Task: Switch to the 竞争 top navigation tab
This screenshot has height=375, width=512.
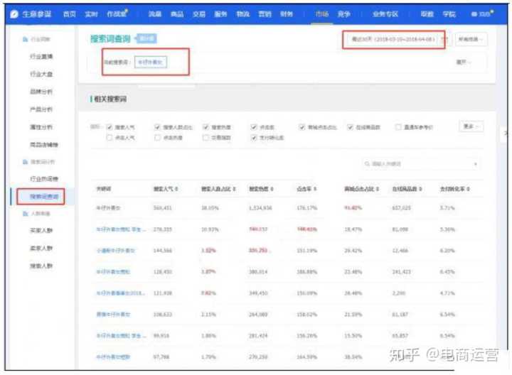Action: (x=343, y=13)
